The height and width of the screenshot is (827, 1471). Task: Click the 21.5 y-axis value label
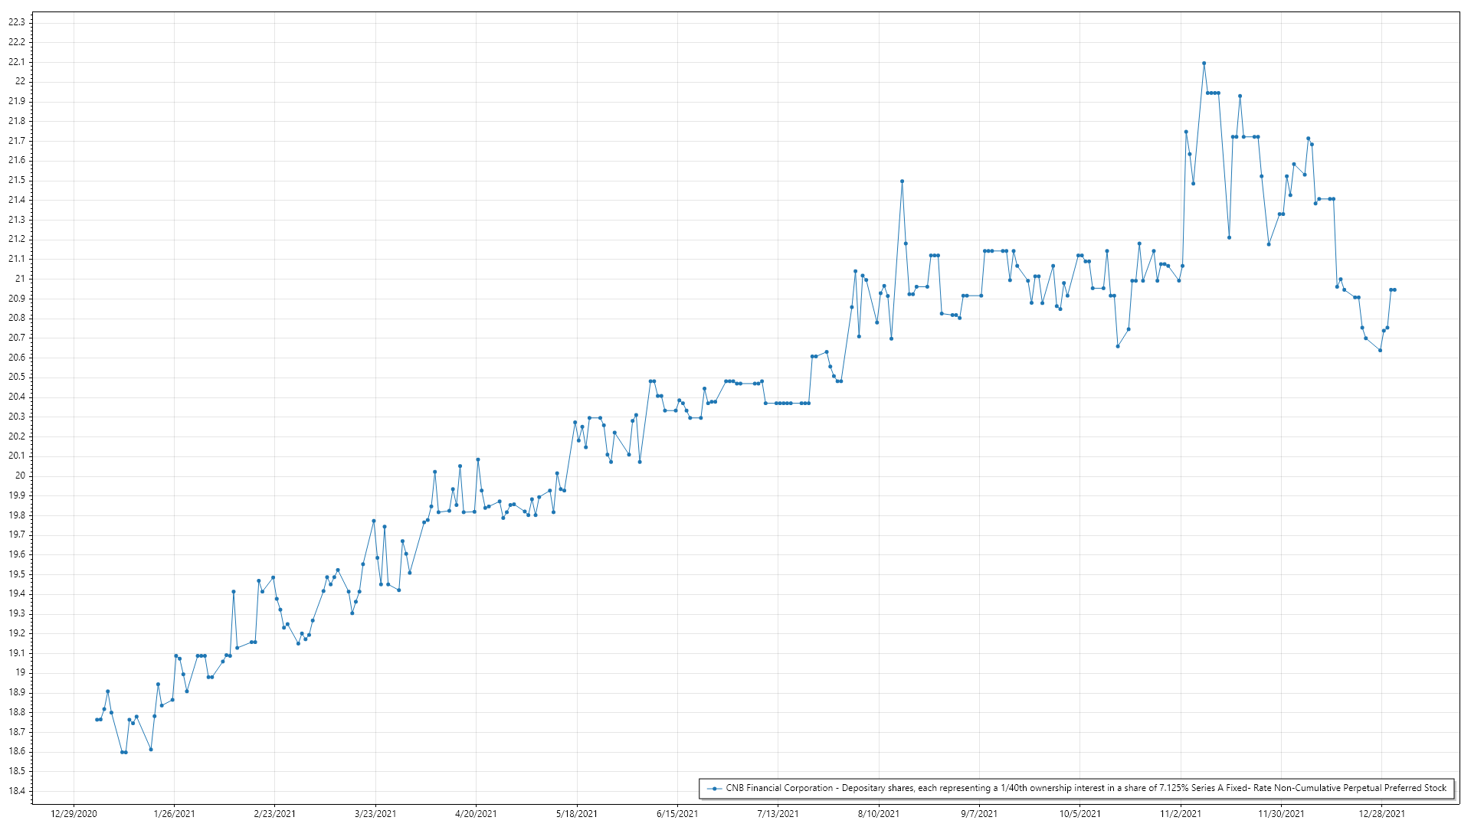click(x=16, y=180)
